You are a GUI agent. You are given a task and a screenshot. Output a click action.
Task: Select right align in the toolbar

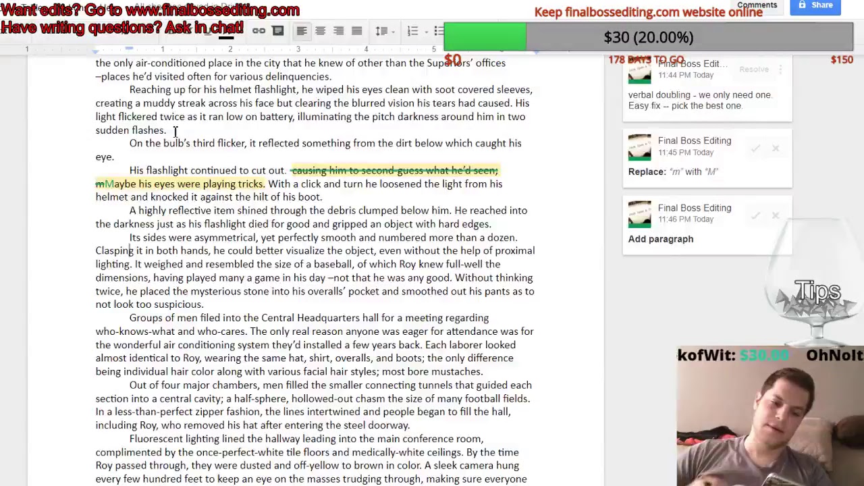click(338, 30)
